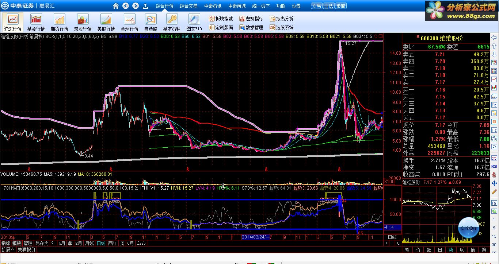
Task: Open 统一资产 menu
Action: pyautogui.click(x=261, y=6)
